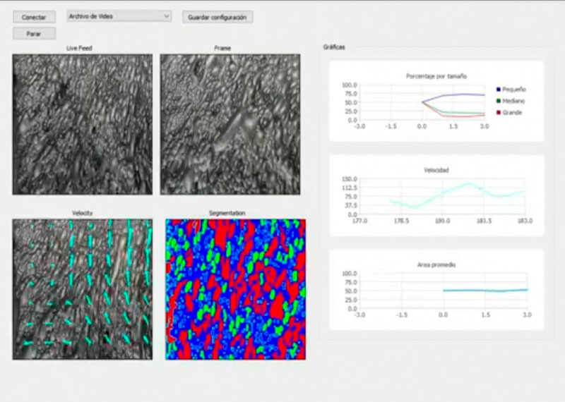Click the Live Feed label
Screen dimensions: 565x402
pos(79,48)
